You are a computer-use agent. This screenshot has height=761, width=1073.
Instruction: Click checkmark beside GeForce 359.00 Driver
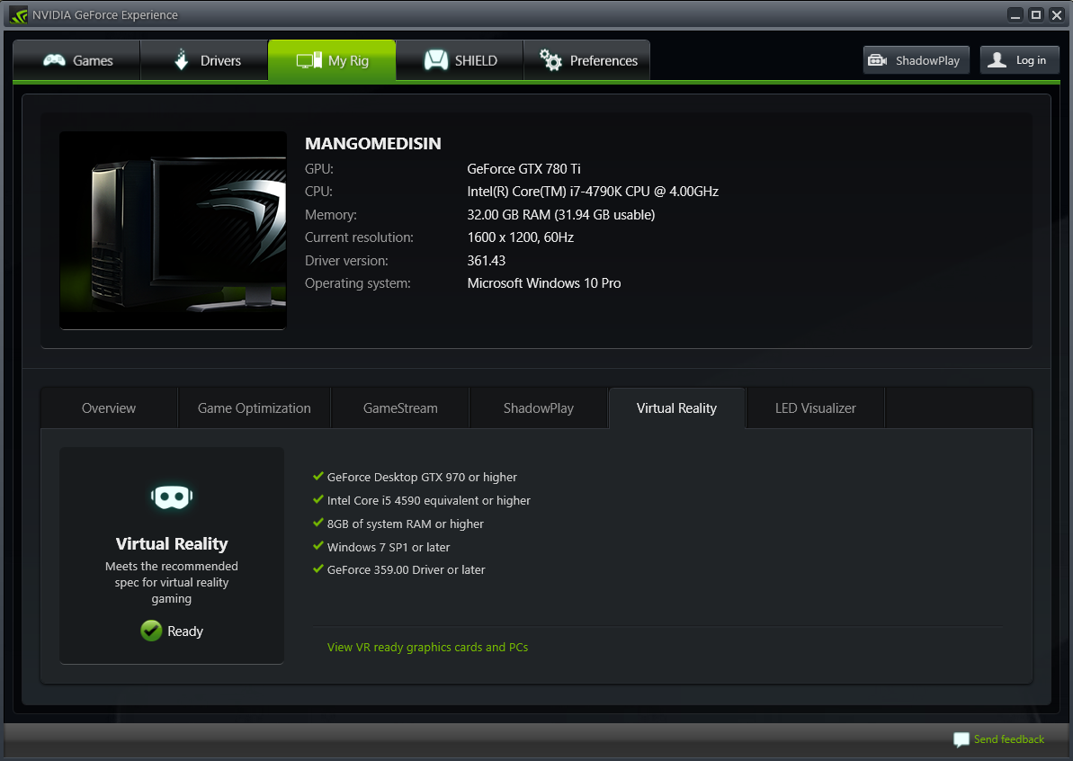pyautogui.click(x=318, y=568)
